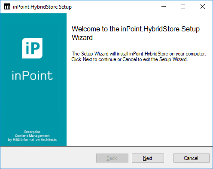Click the inPoint title bar app icon
213x169 pixels.
(7, 6)
